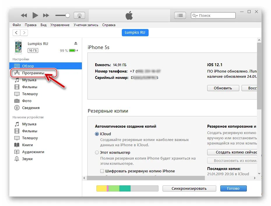Click the Программы apps icon
Viewport: 271px width, 206px height.
point(17,73)
